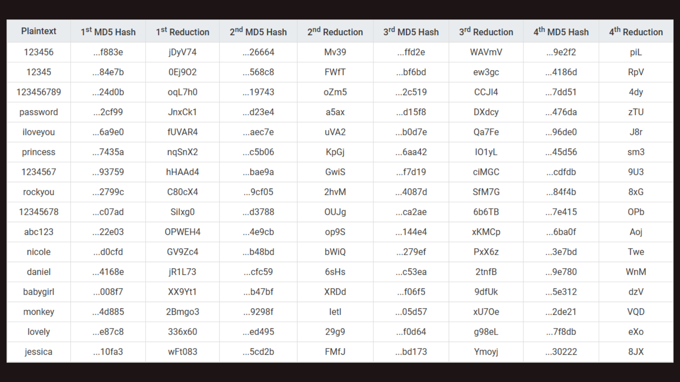Click the hash cell '...f883e'
680x382 pixels.
[x=108, y=52]
